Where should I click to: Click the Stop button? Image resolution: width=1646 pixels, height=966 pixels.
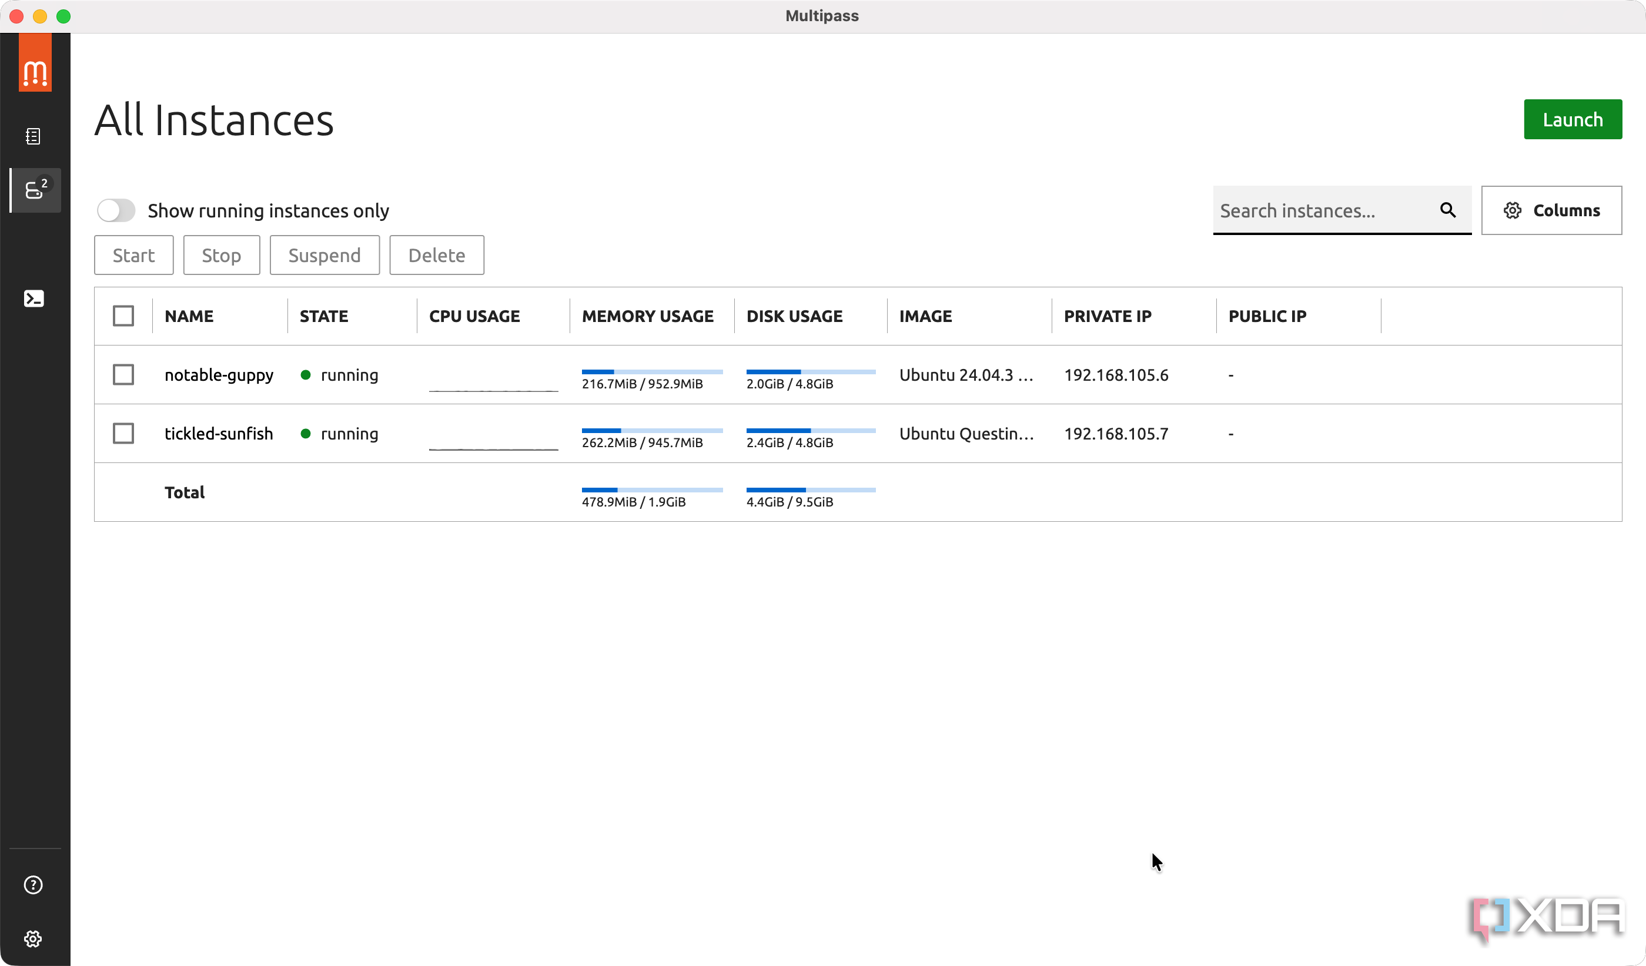(x=222, y=255)
